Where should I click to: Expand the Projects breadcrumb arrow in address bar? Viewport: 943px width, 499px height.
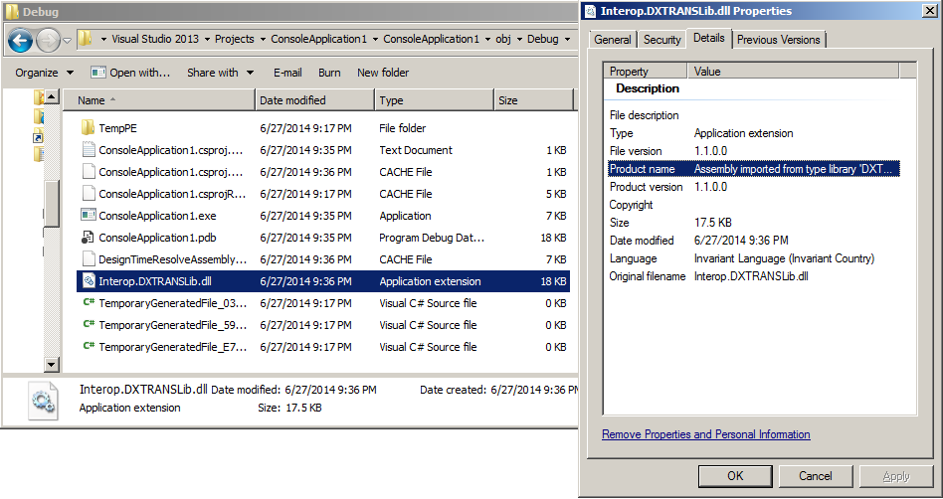[264, 40]
